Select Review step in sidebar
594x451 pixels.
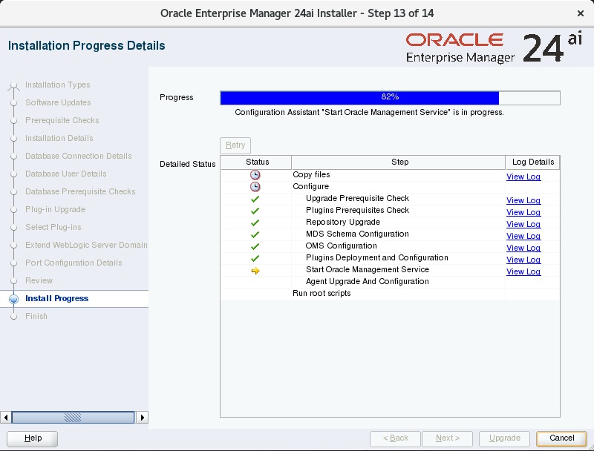point(39,280)
